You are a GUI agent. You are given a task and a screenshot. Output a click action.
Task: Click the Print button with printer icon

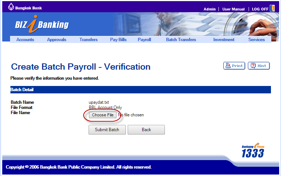[x=234, y=66]
